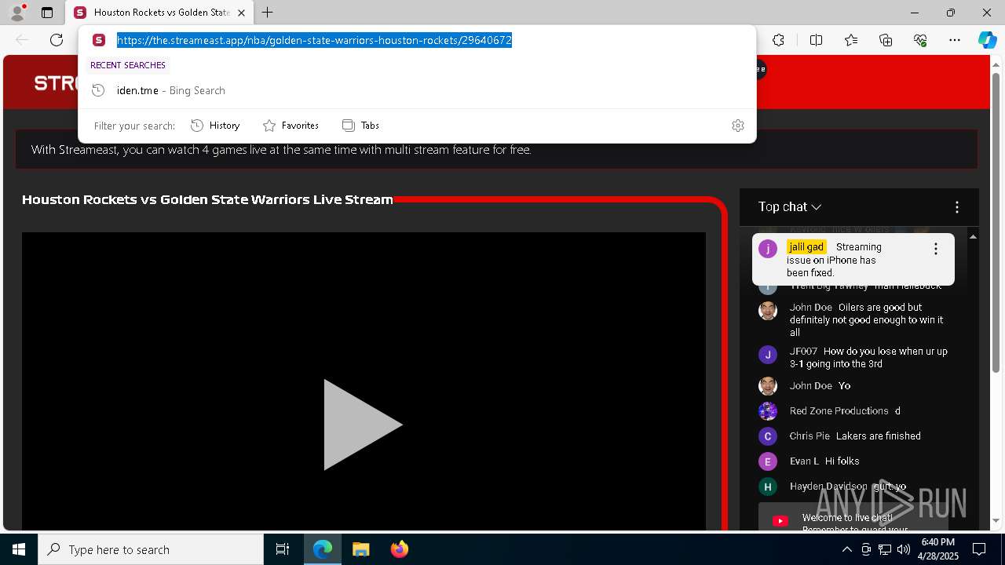Image resolution: width=1005 pixels, height=565 pixels.
Task: Click the site icon in address bar
Action: [98, 40]
